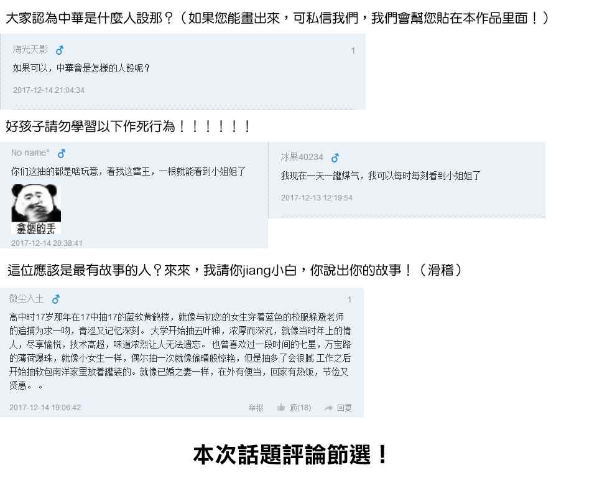Viewport: 597px width, 498px height.
Task: Click male gender icon beside 海光天影
Action: 60,50
